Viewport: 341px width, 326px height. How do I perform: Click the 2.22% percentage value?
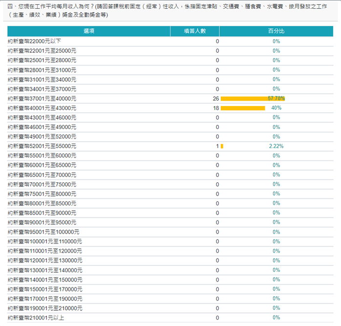point(277,146)
